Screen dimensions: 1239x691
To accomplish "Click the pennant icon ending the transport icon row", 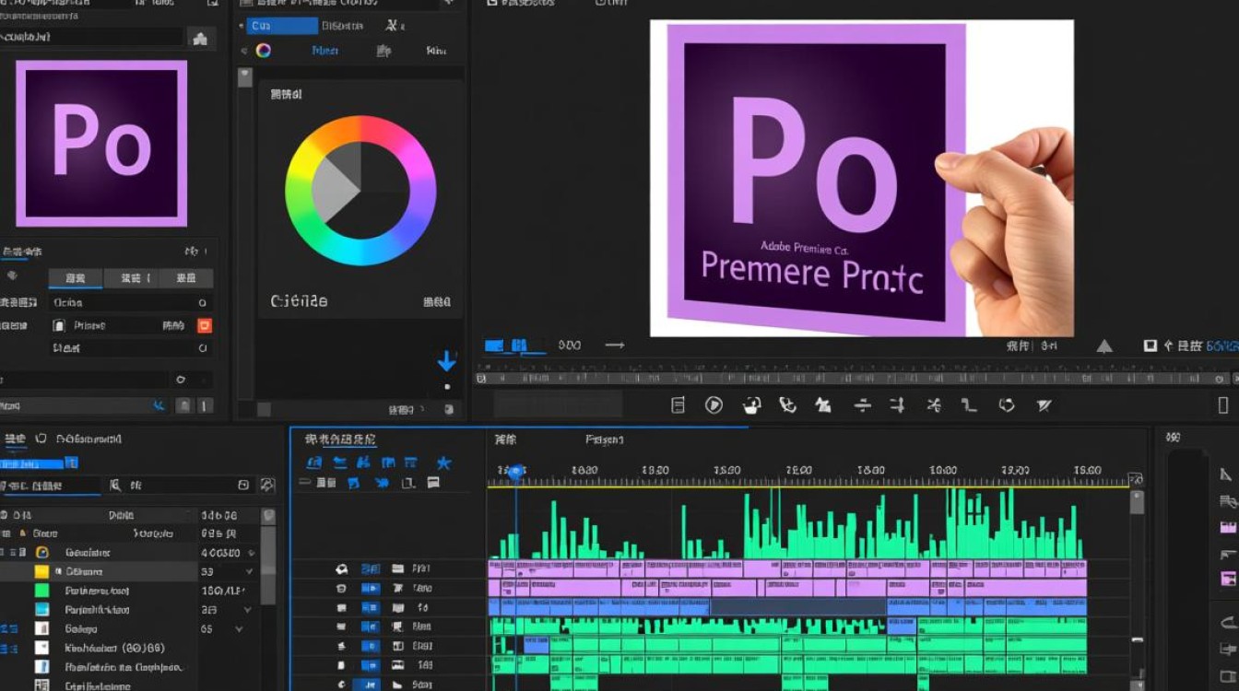I will 1044,404.
